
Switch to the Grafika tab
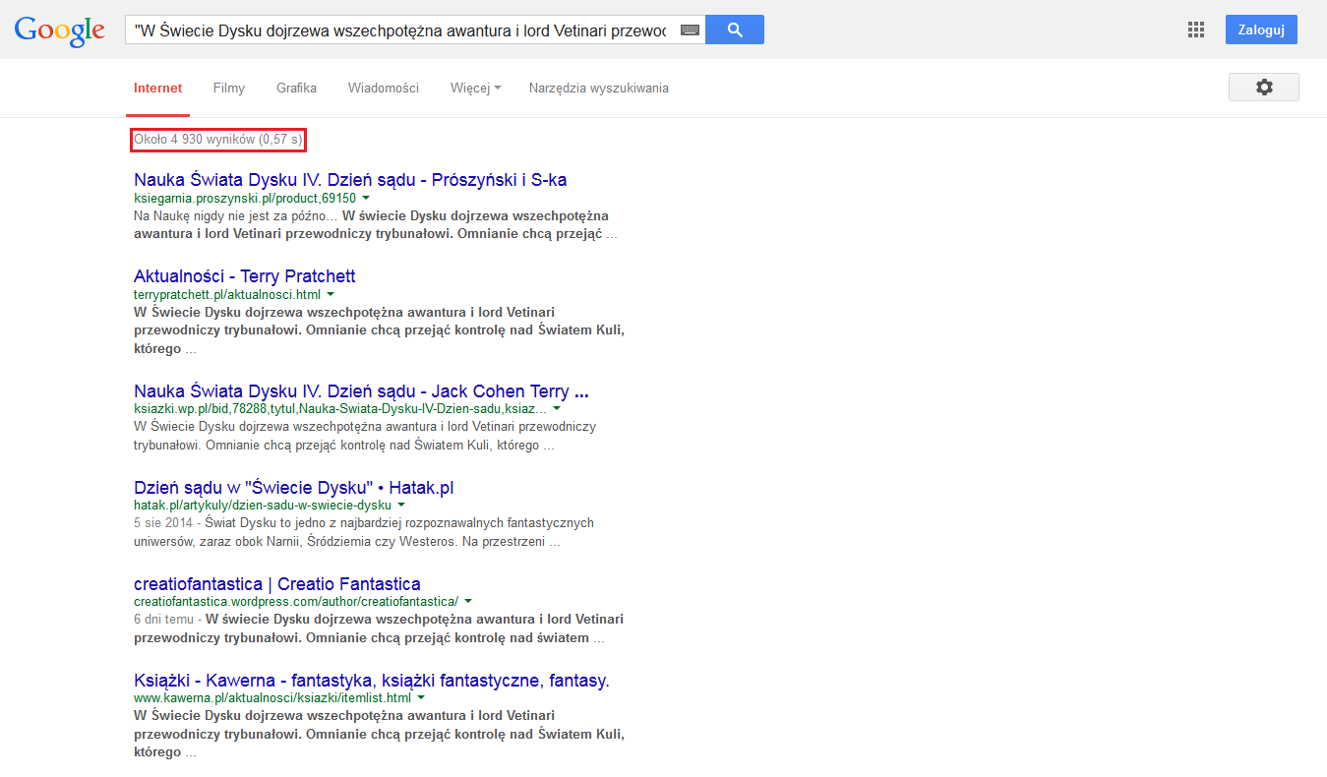click(x=296, y=88)
